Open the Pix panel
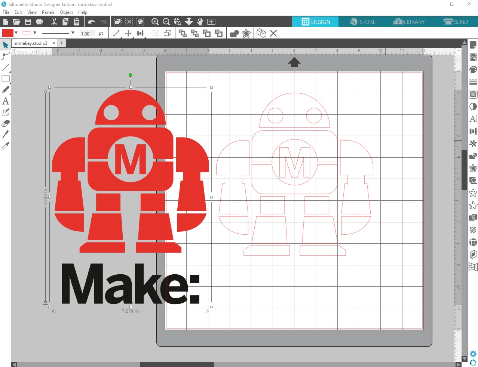Screen dimensions: 478x367 [x=473, y=57]
